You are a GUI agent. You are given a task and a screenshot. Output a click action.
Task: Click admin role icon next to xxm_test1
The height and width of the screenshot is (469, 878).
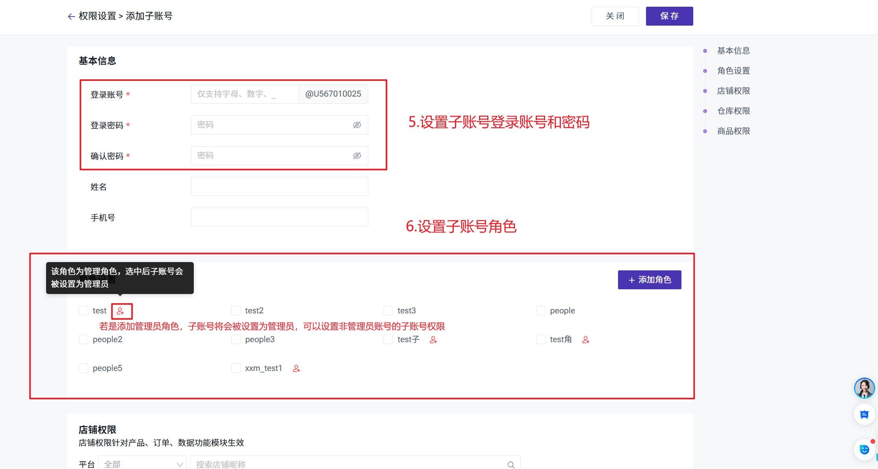click(297, 368)
